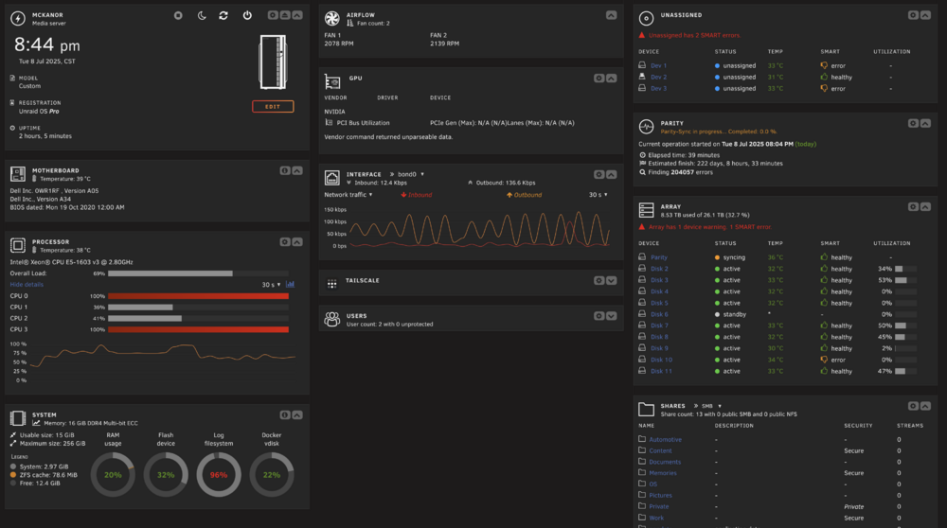Image resolution: width=947 pixels, height=528 pixels.
Task: Stop the array with the stop icon
Action: click(x=178, y=16)
